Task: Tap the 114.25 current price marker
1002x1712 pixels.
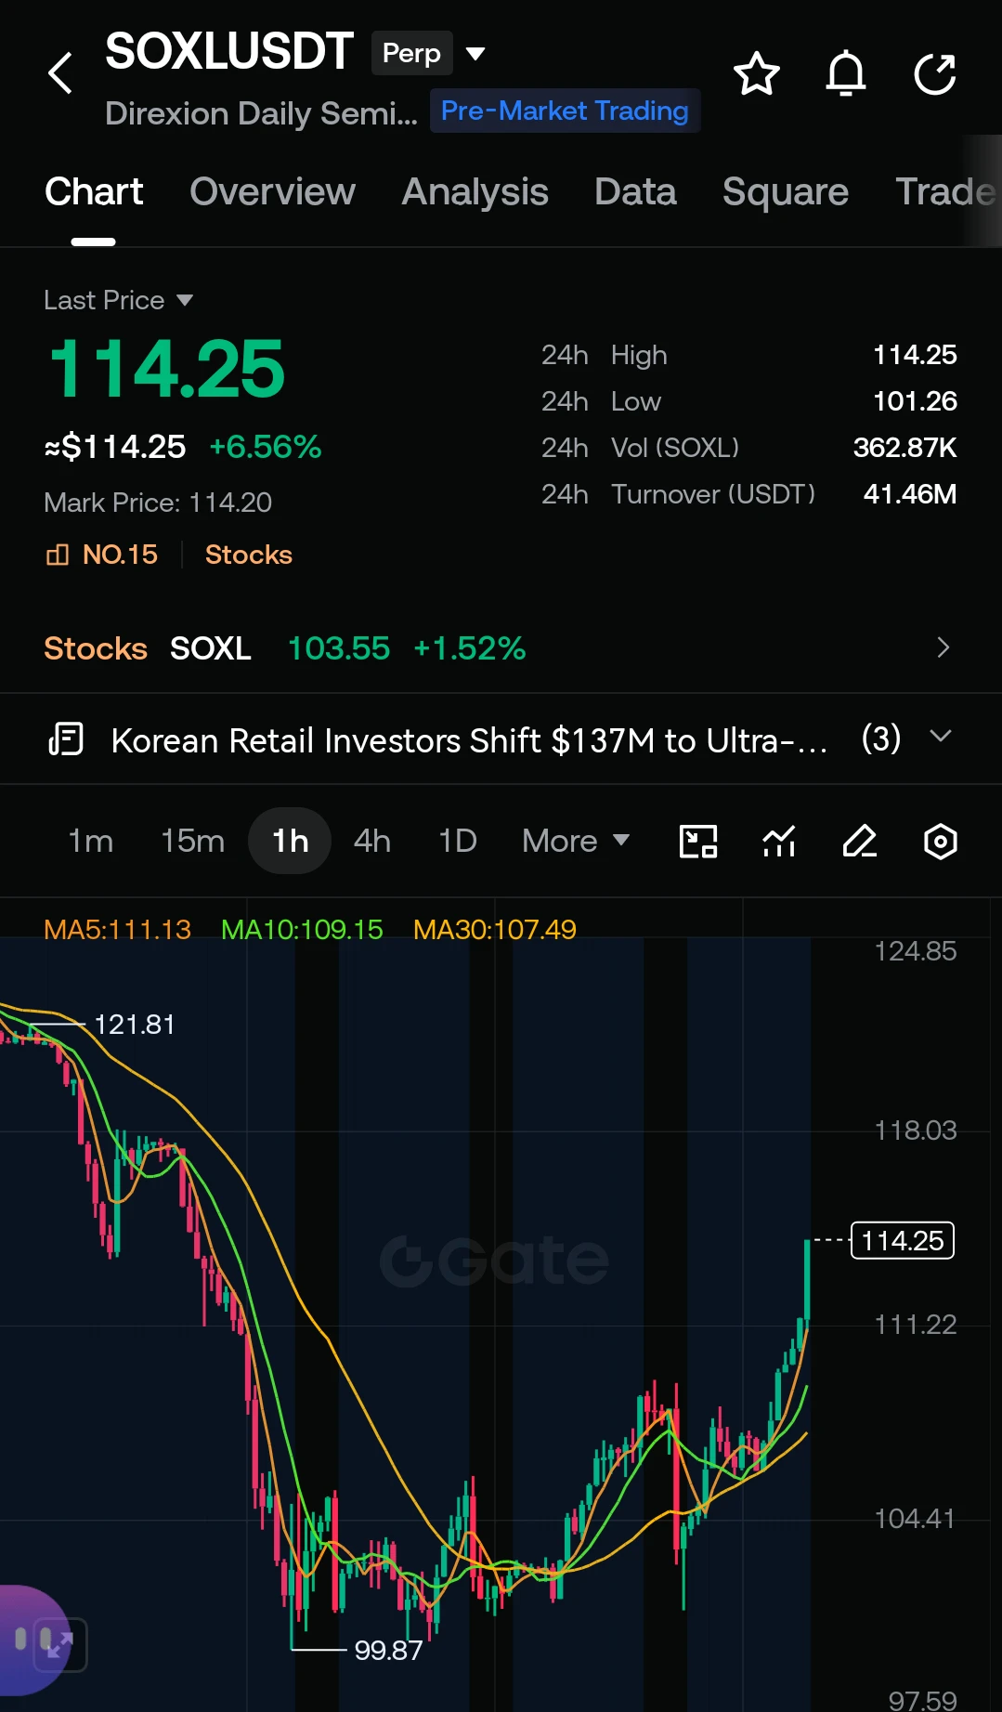Action: 903,1241
